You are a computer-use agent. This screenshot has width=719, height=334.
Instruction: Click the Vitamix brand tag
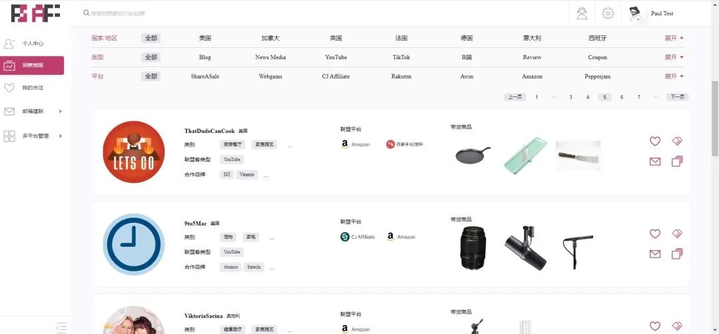click(247, 174)
